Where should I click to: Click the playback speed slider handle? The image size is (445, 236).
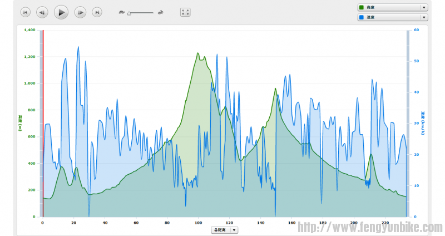[129, 12]
